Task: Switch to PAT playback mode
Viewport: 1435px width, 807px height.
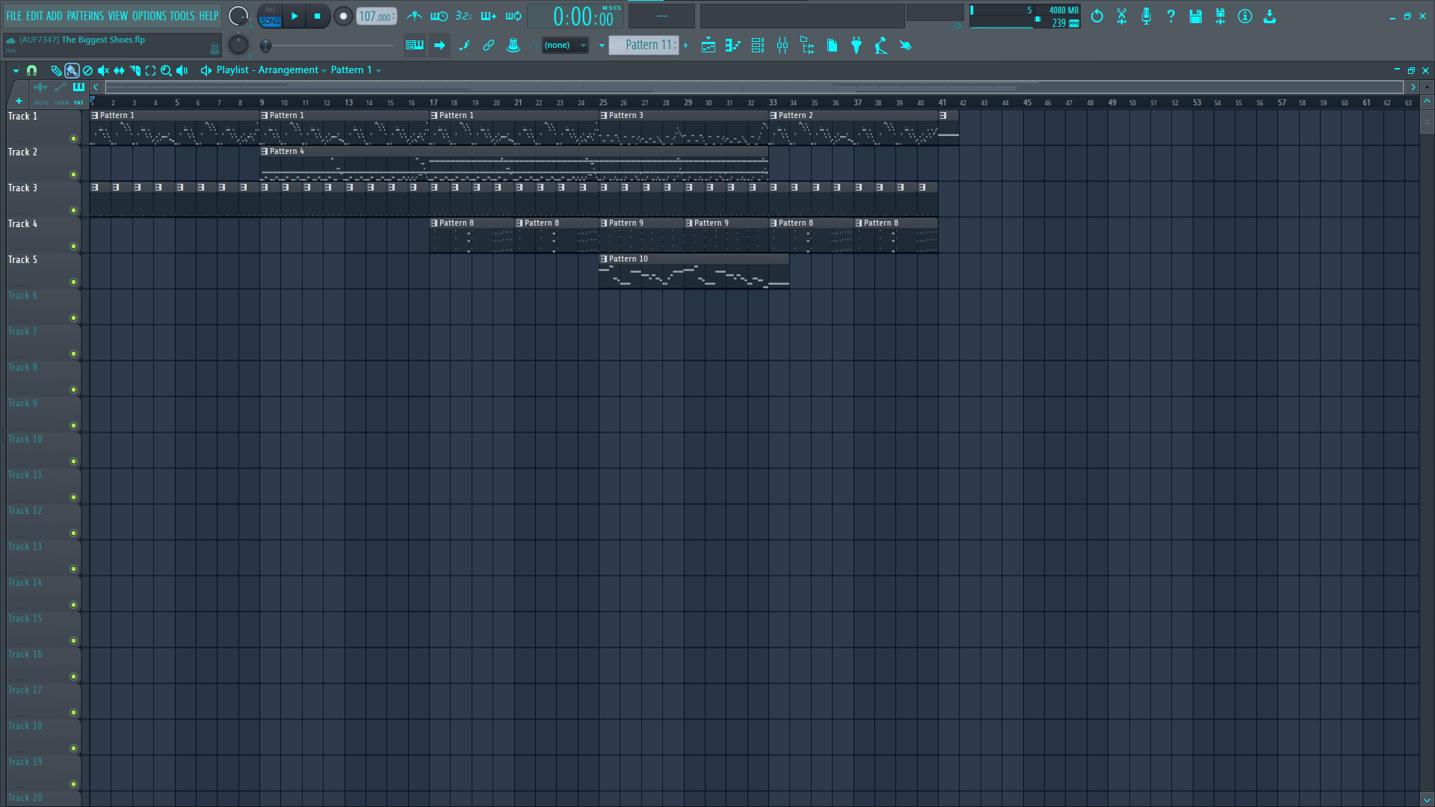Action: point(271,10)
